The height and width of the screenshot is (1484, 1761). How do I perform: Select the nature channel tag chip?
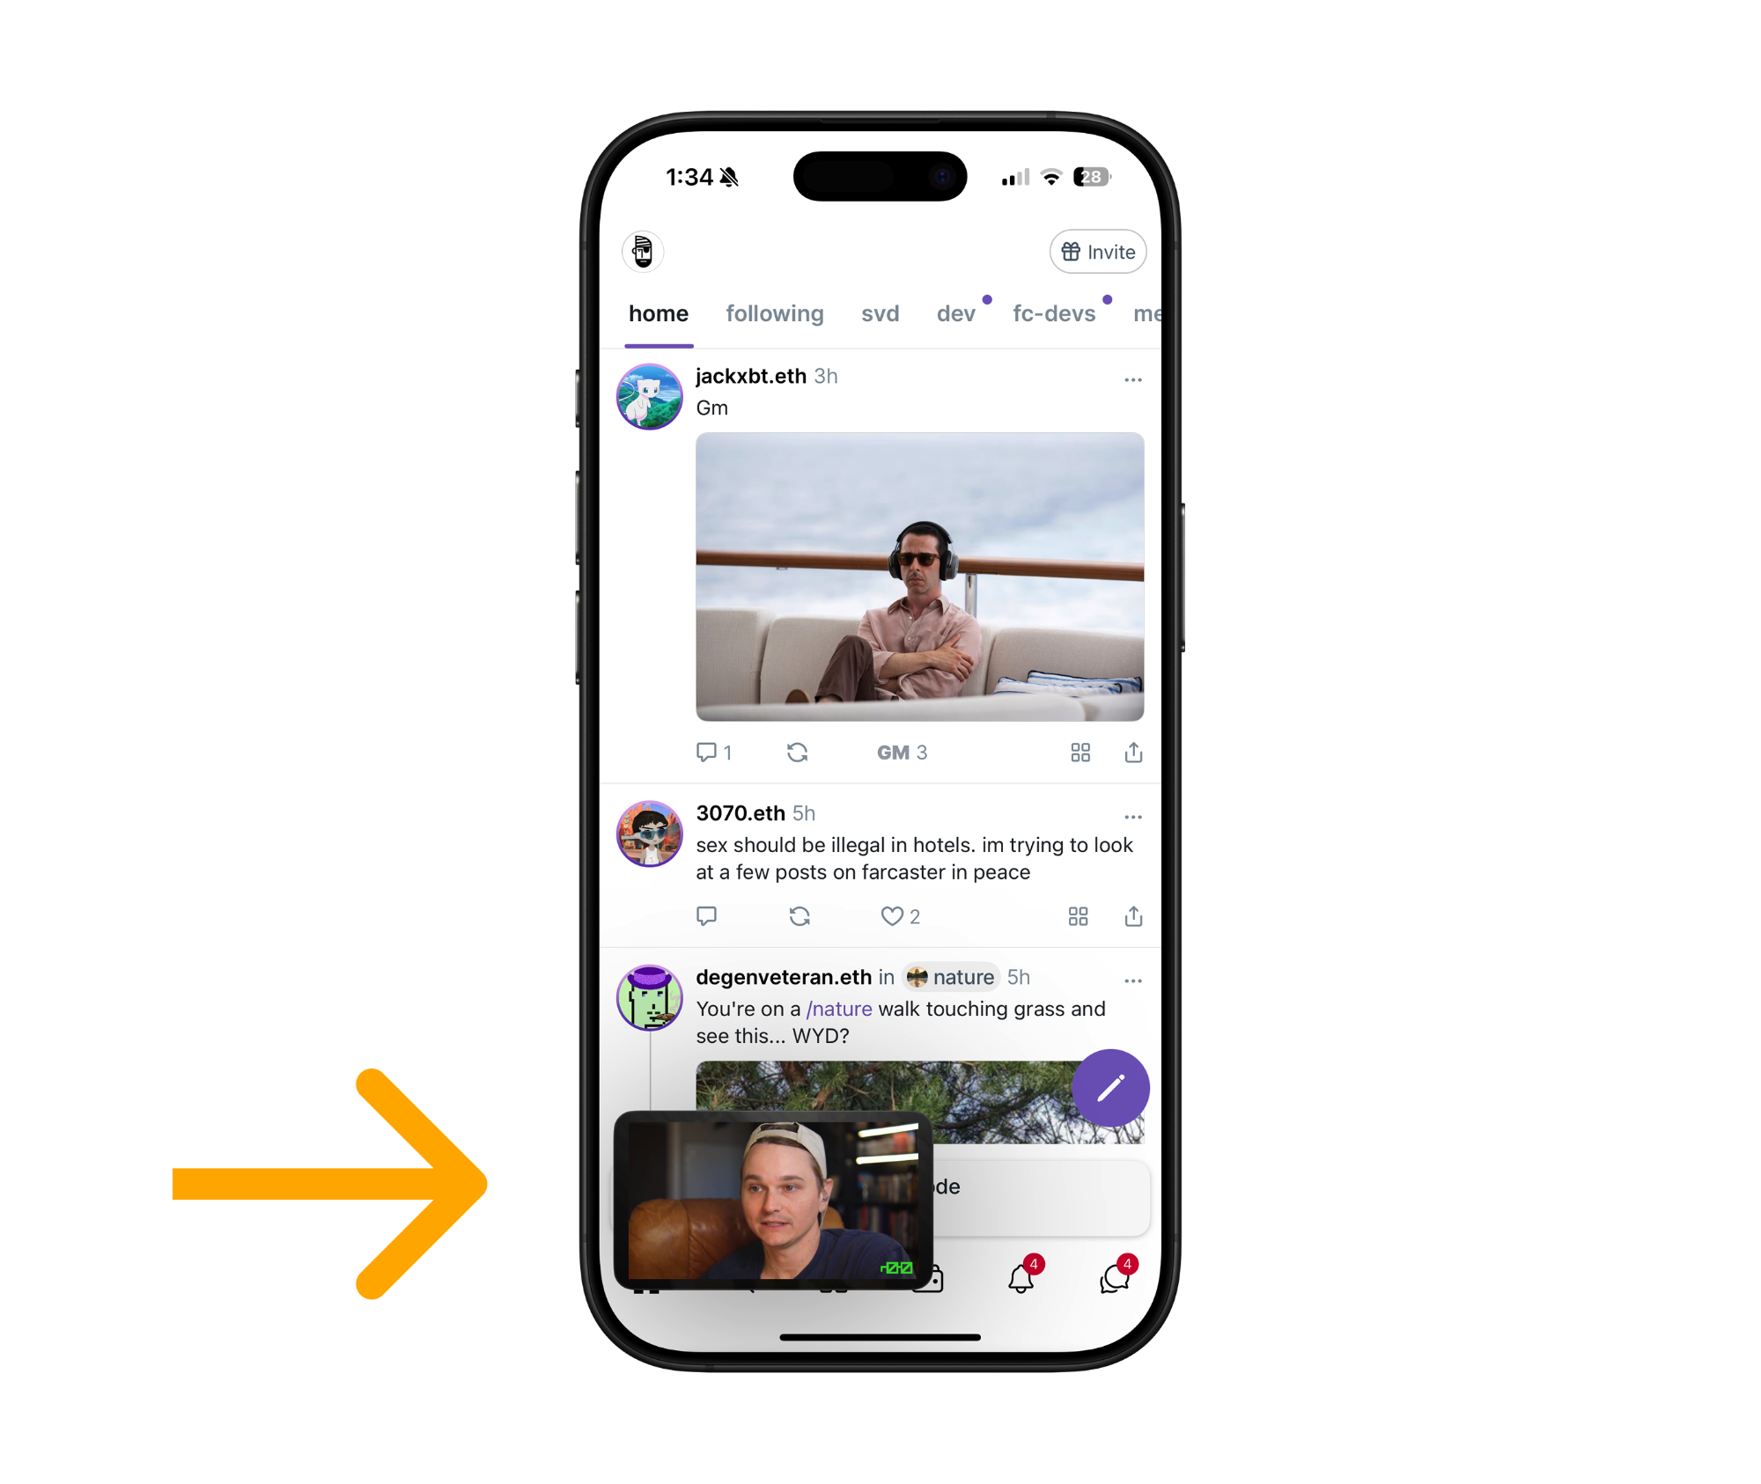click(951, 977)
